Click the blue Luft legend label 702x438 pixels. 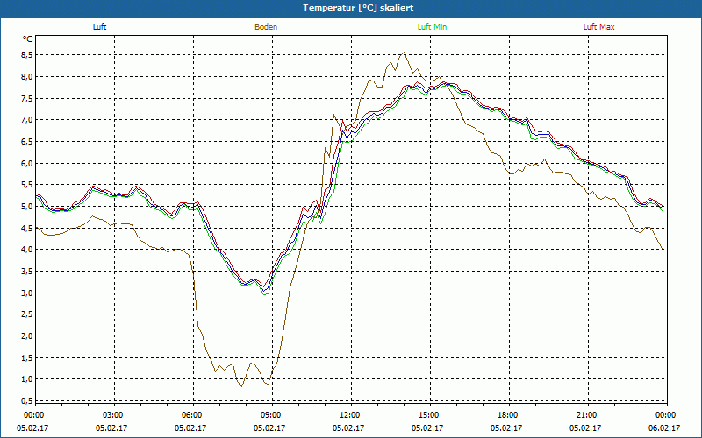click(99, 27)
